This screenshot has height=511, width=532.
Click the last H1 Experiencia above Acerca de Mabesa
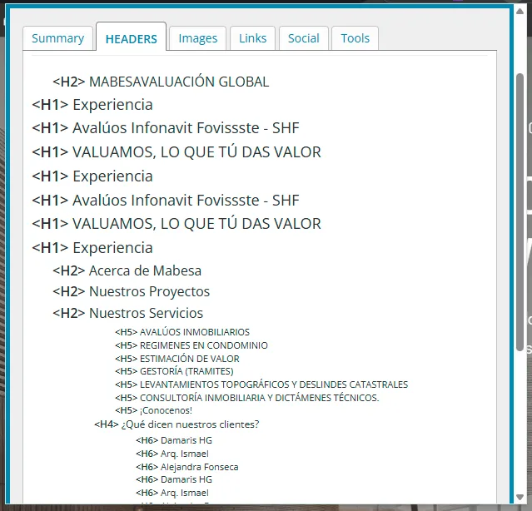click(x=92, y=247)
